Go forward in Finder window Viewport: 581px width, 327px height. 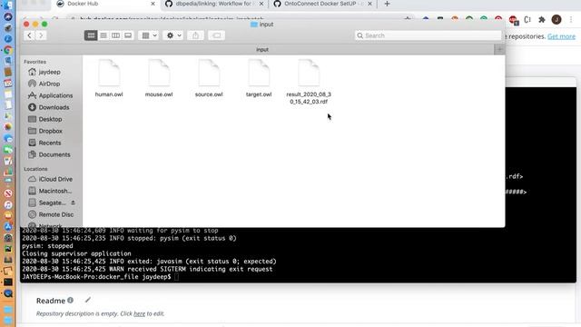[41, 35]
